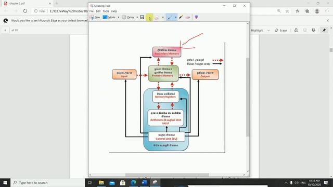The image size is (333, 187).
Task: Switch to the chapter 2.pdf Edge tab
Action: pyautogui.click(x=27, y=4)
